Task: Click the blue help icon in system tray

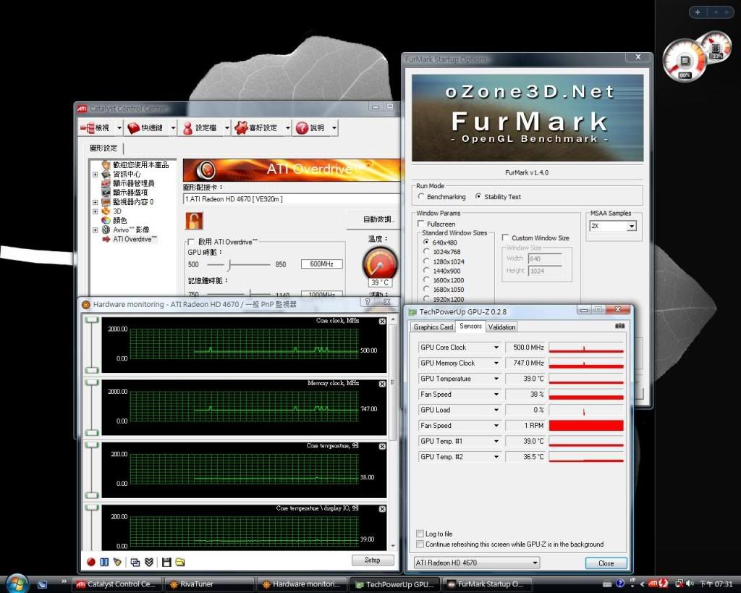Action: pos(620,584)
